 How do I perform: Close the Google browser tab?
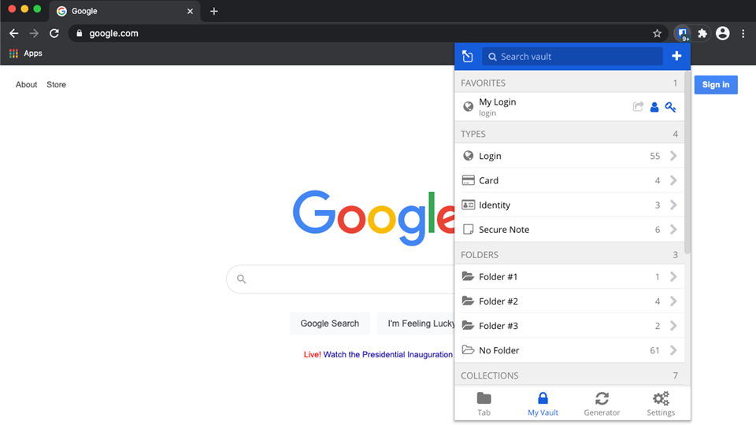click(x=190, y=11)
